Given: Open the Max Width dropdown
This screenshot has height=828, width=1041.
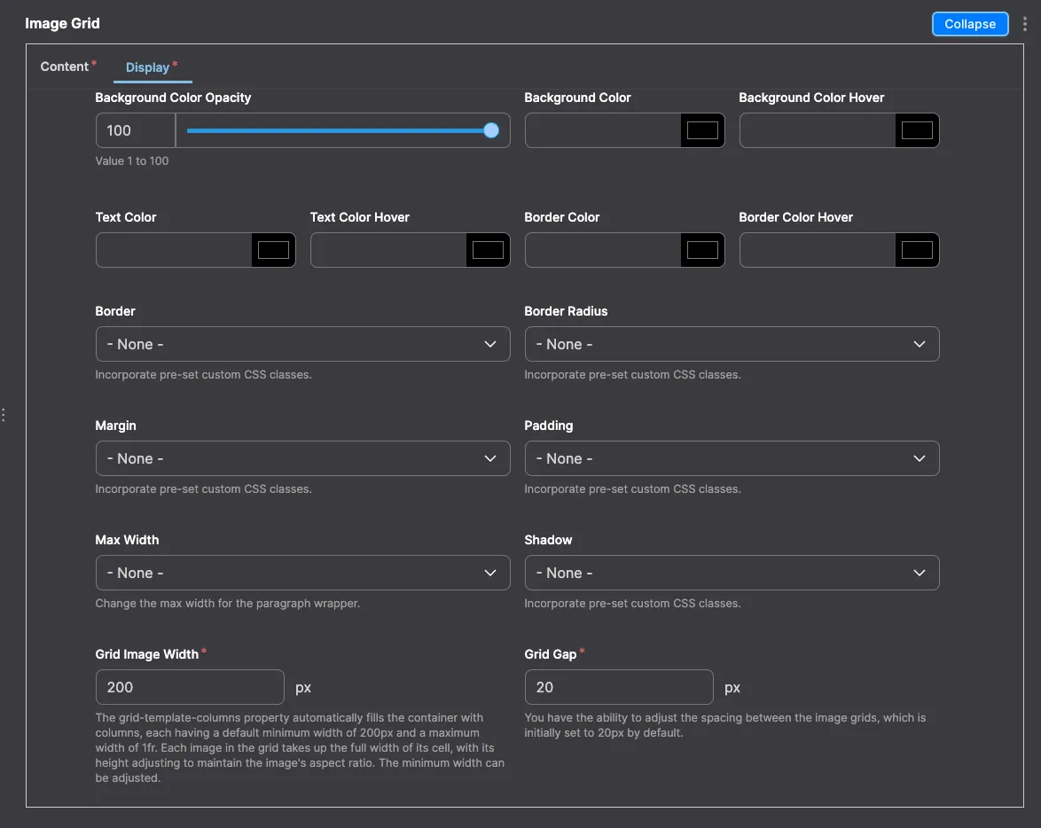Looking at the screenshot, I should 302,573.
